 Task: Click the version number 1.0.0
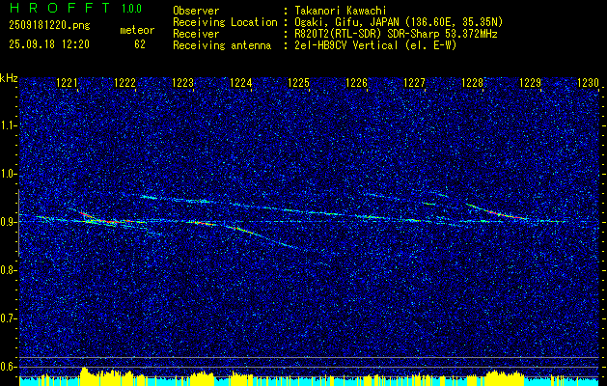[131, 8]
